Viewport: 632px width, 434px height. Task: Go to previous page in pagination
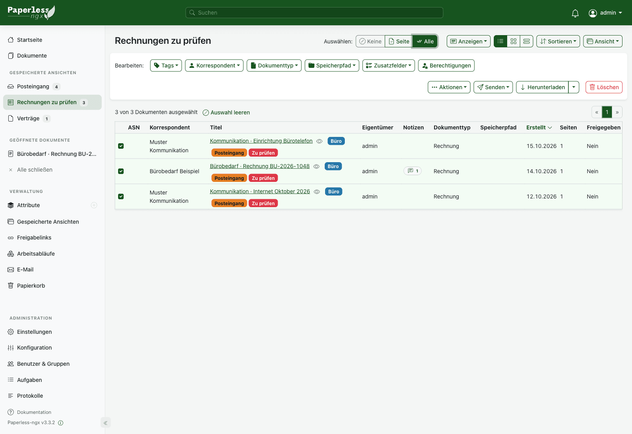[596, 112]
